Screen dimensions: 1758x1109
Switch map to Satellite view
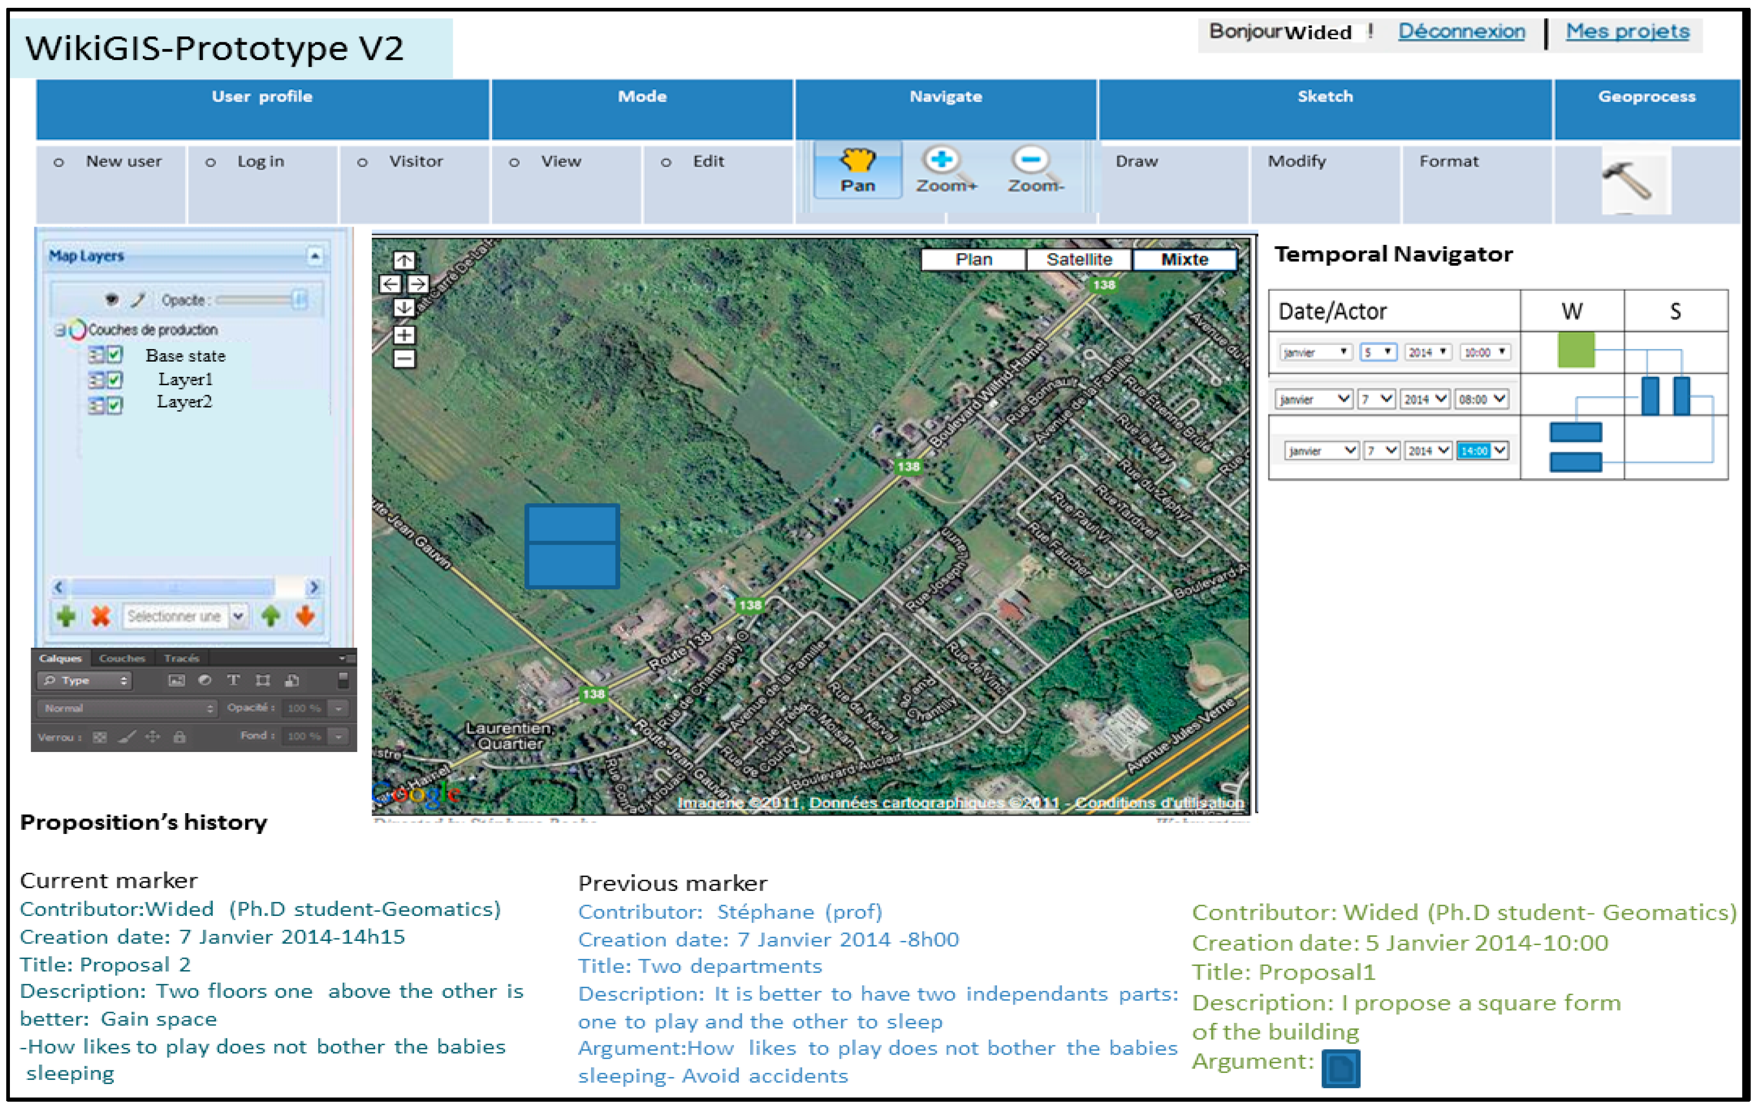click(x=1079, y=259)
